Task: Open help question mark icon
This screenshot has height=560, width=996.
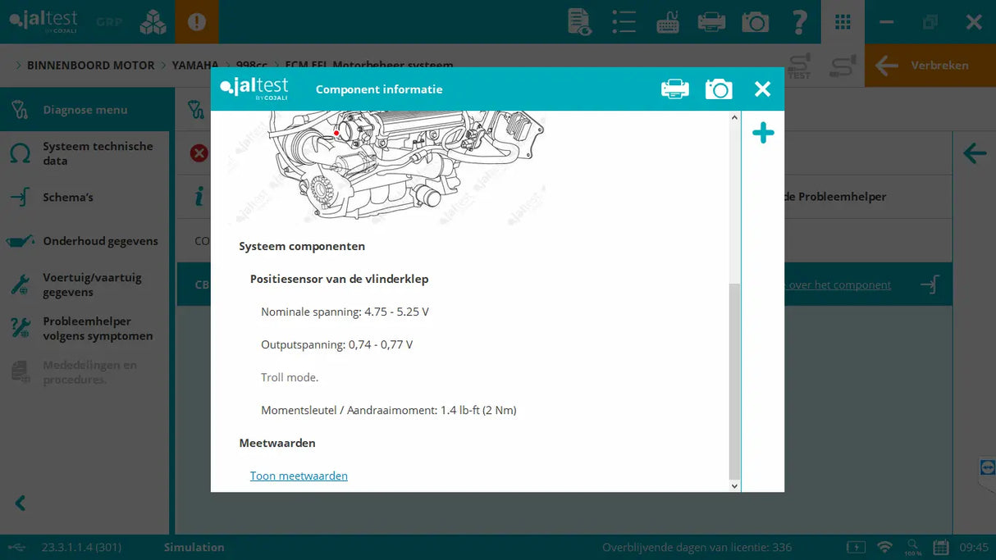Action: (799, 22)
